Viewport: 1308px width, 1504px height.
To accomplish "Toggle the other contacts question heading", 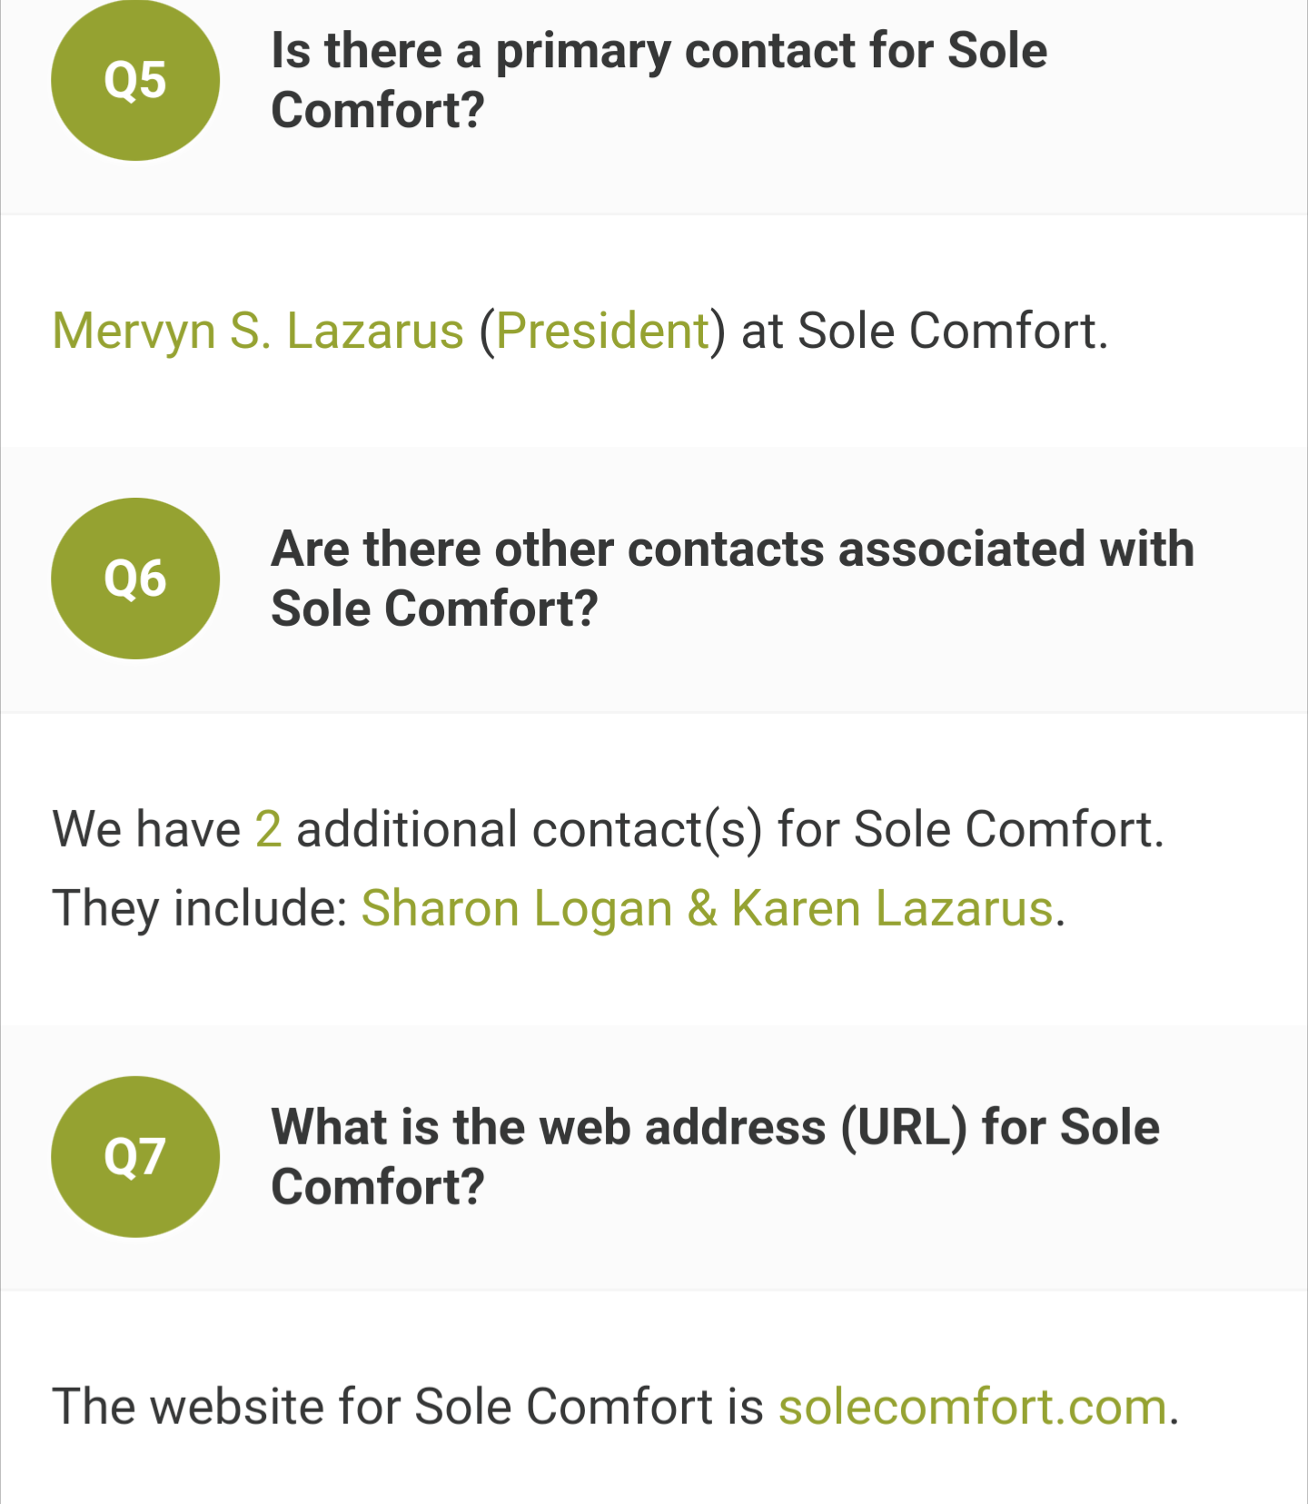I will [x=731, y=579].
